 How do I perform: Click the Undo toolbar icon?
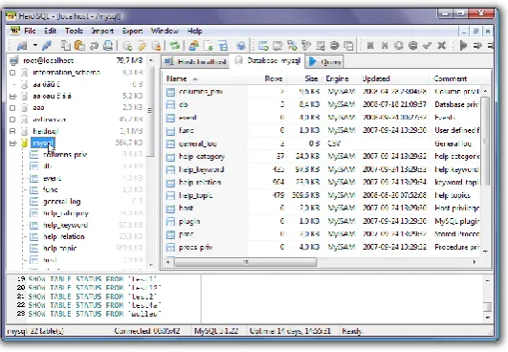tap(94, 46)
